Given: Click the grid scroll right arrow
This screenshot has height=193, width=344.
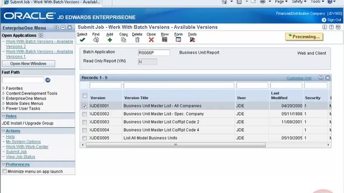Looking at the screenshot, I should pos(328,145).
